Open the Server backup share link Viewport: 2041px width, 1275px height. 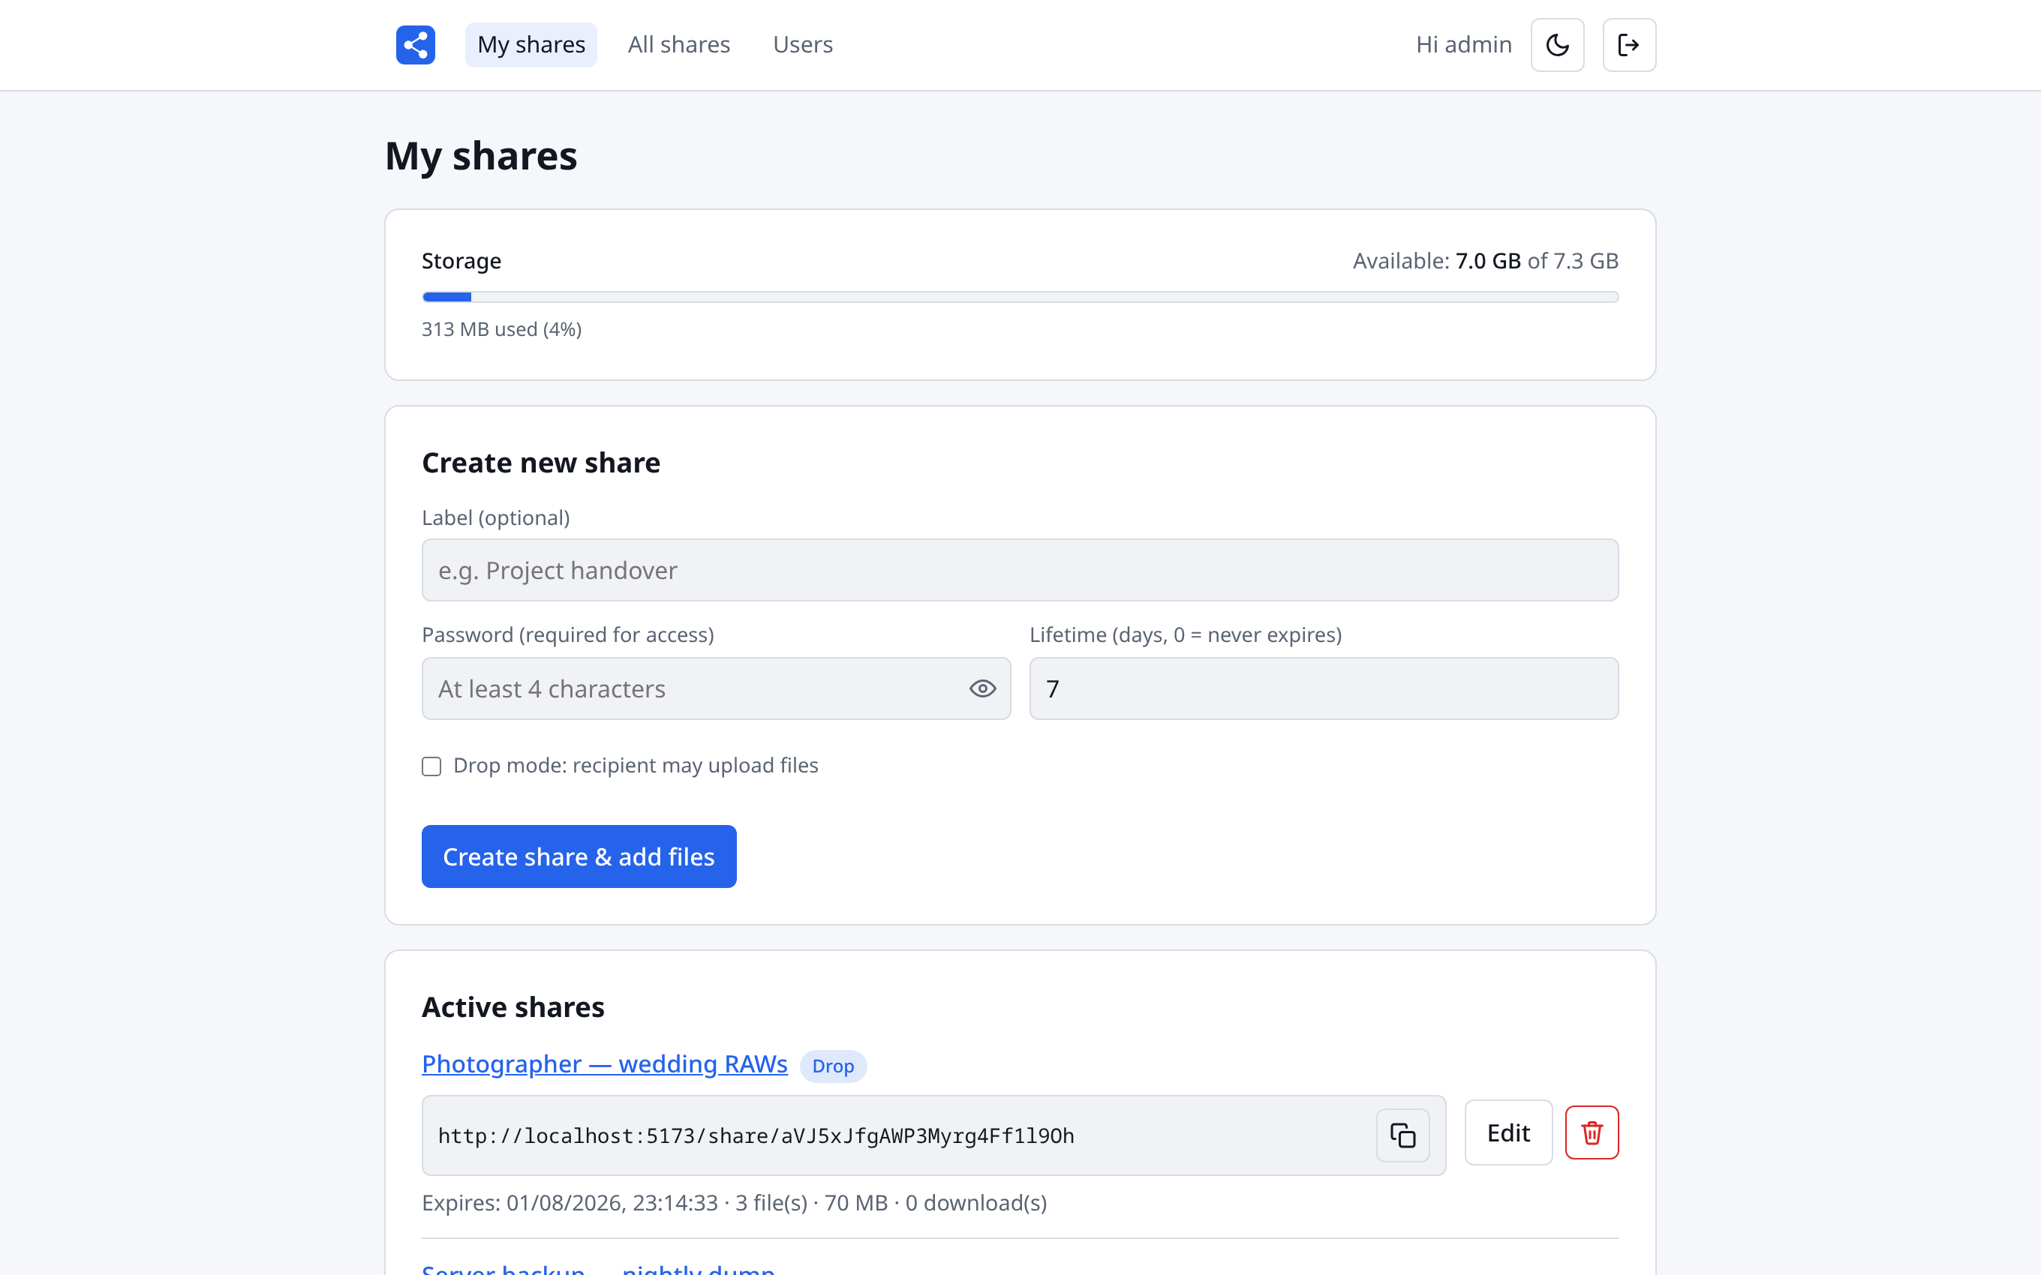[598, 1268]
